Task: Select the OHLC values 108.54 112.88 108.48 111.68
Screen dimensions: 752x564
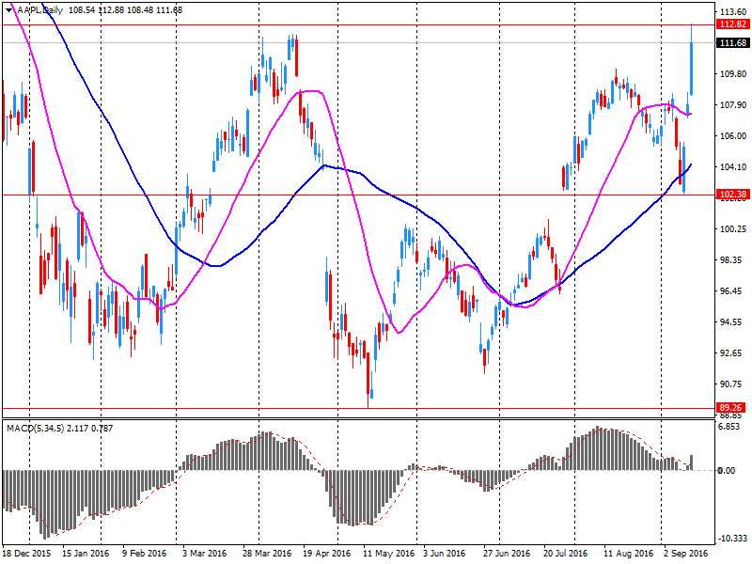Action: pos(126,10)
